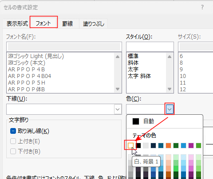Enable the 下付き(B) checkbox

click(x=13, y=152)
